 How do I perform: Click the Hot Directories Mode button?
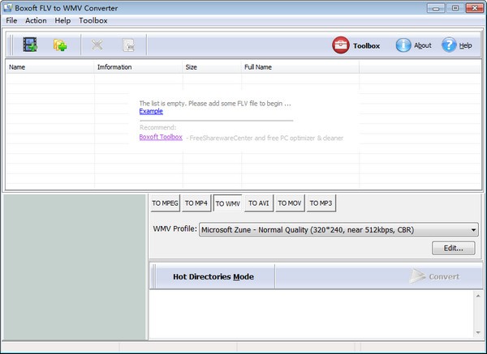pyautogui.click(x=213, y=277)
